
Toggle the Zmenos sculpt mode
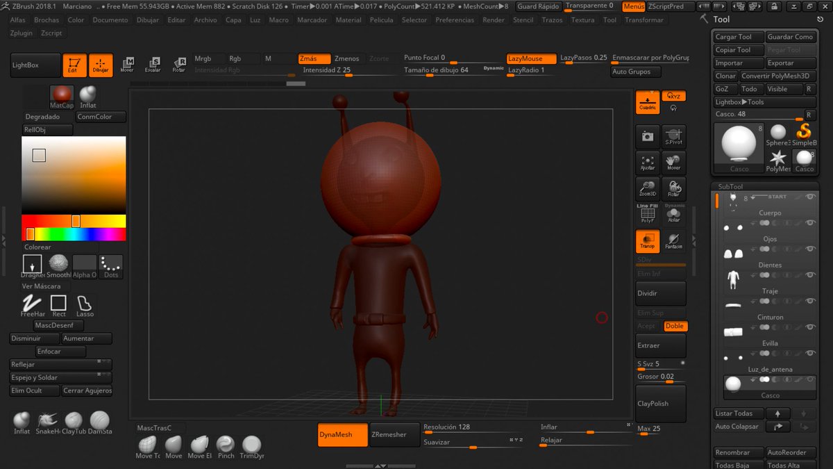347,58
